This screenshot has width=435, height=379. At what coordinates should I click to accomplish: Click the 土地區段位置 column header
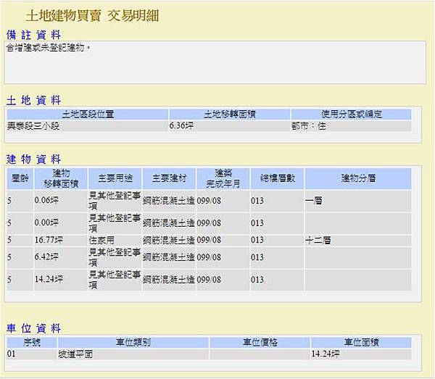pos(88,114)
